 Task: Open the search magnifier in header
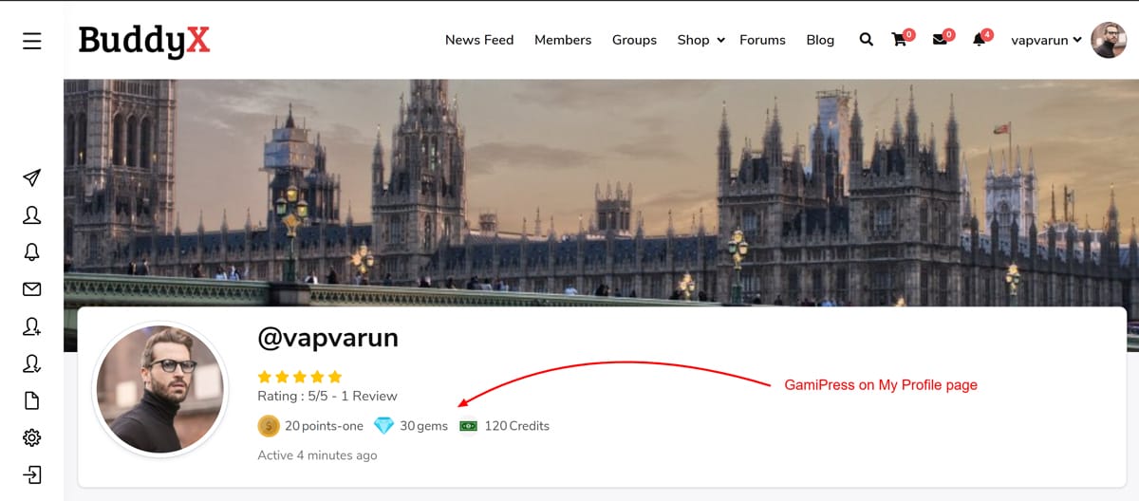point(866,40)
